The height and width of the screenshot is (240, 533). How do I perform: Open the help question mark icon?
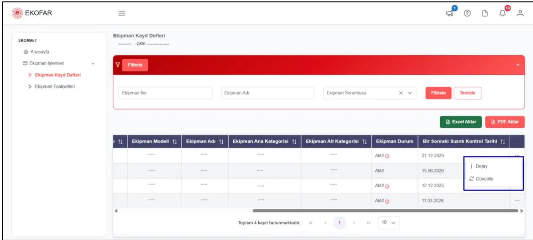(x=467, y=13)
